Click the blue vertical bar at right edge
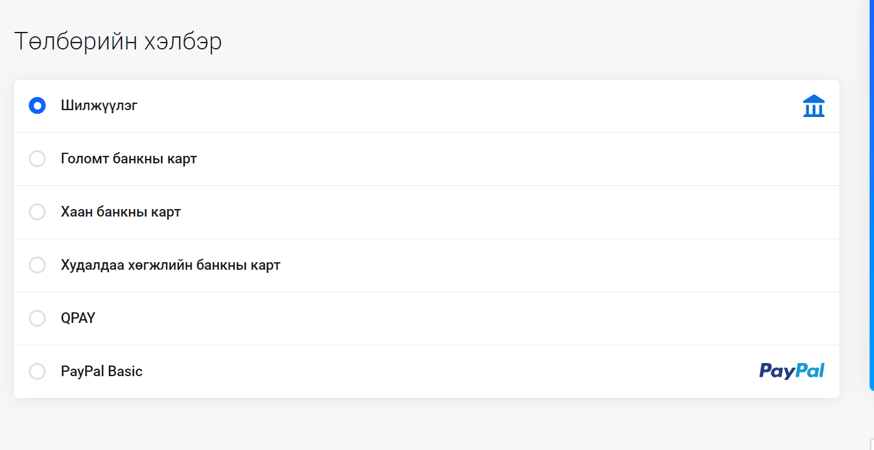The width and height of the screenshot is (874, 450). point(871,195)
